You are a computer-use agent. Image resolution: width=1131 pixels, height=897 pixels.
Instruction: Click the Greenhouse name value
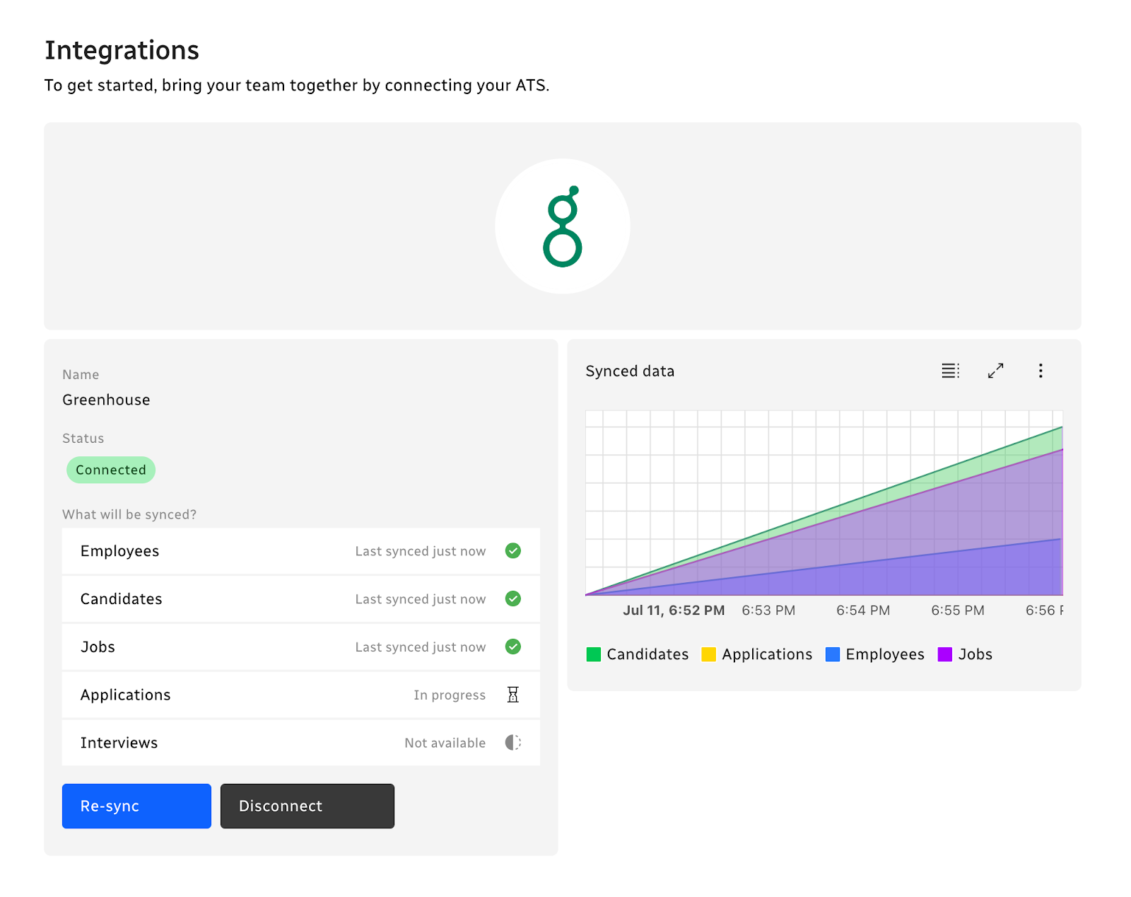click(106, 400)
